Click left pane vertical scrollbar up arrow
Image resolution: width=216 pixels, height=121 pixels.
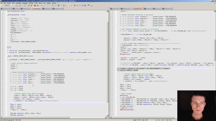pos(107,11)
